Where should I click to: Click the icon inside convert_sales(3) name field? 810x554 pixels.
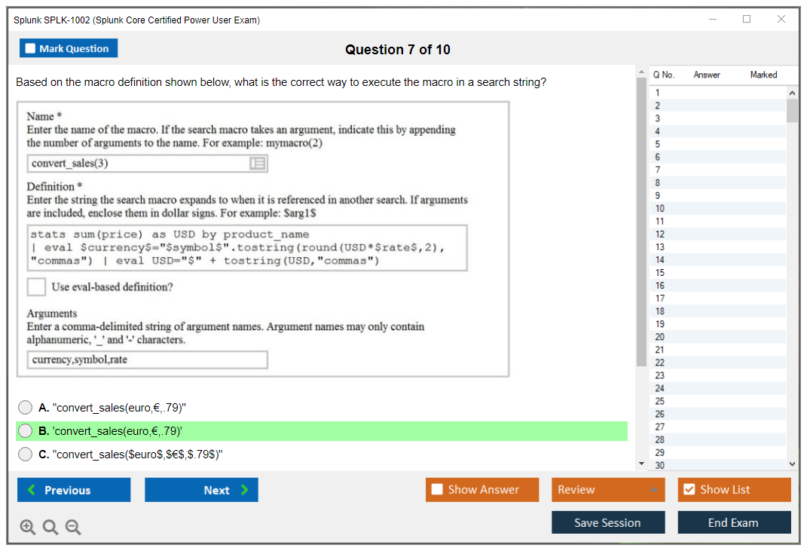257,164
